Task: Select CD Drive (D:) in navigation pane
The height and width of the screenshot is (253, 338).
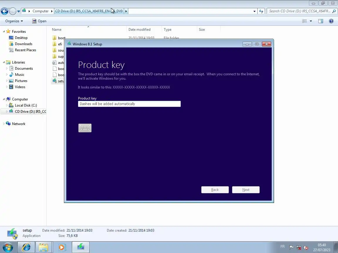Action: pyautogui.click(x=30, y=112)
